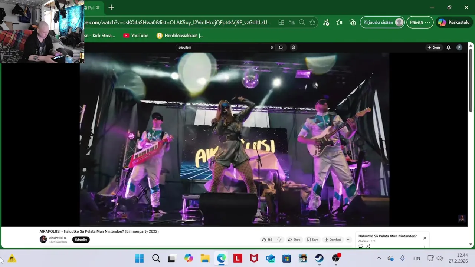
Task: Open the volume speaker tray icon
Action: [x=440, y=258]
